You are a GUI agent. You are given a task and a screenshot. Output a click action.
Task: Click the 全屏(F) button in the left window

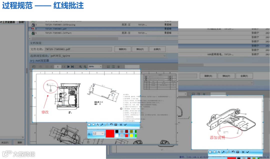pos(157,49)
